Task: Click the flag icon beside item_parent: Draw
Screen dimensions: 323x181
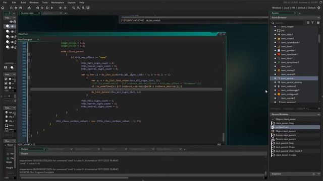Action: (x=273, y=147)
